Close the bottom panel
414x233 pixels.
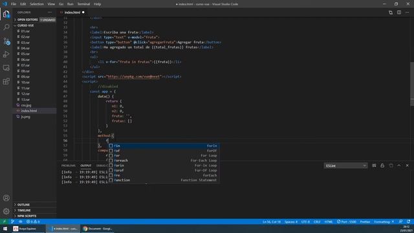407,166
